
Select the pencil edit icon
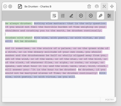tap(71, 16)
